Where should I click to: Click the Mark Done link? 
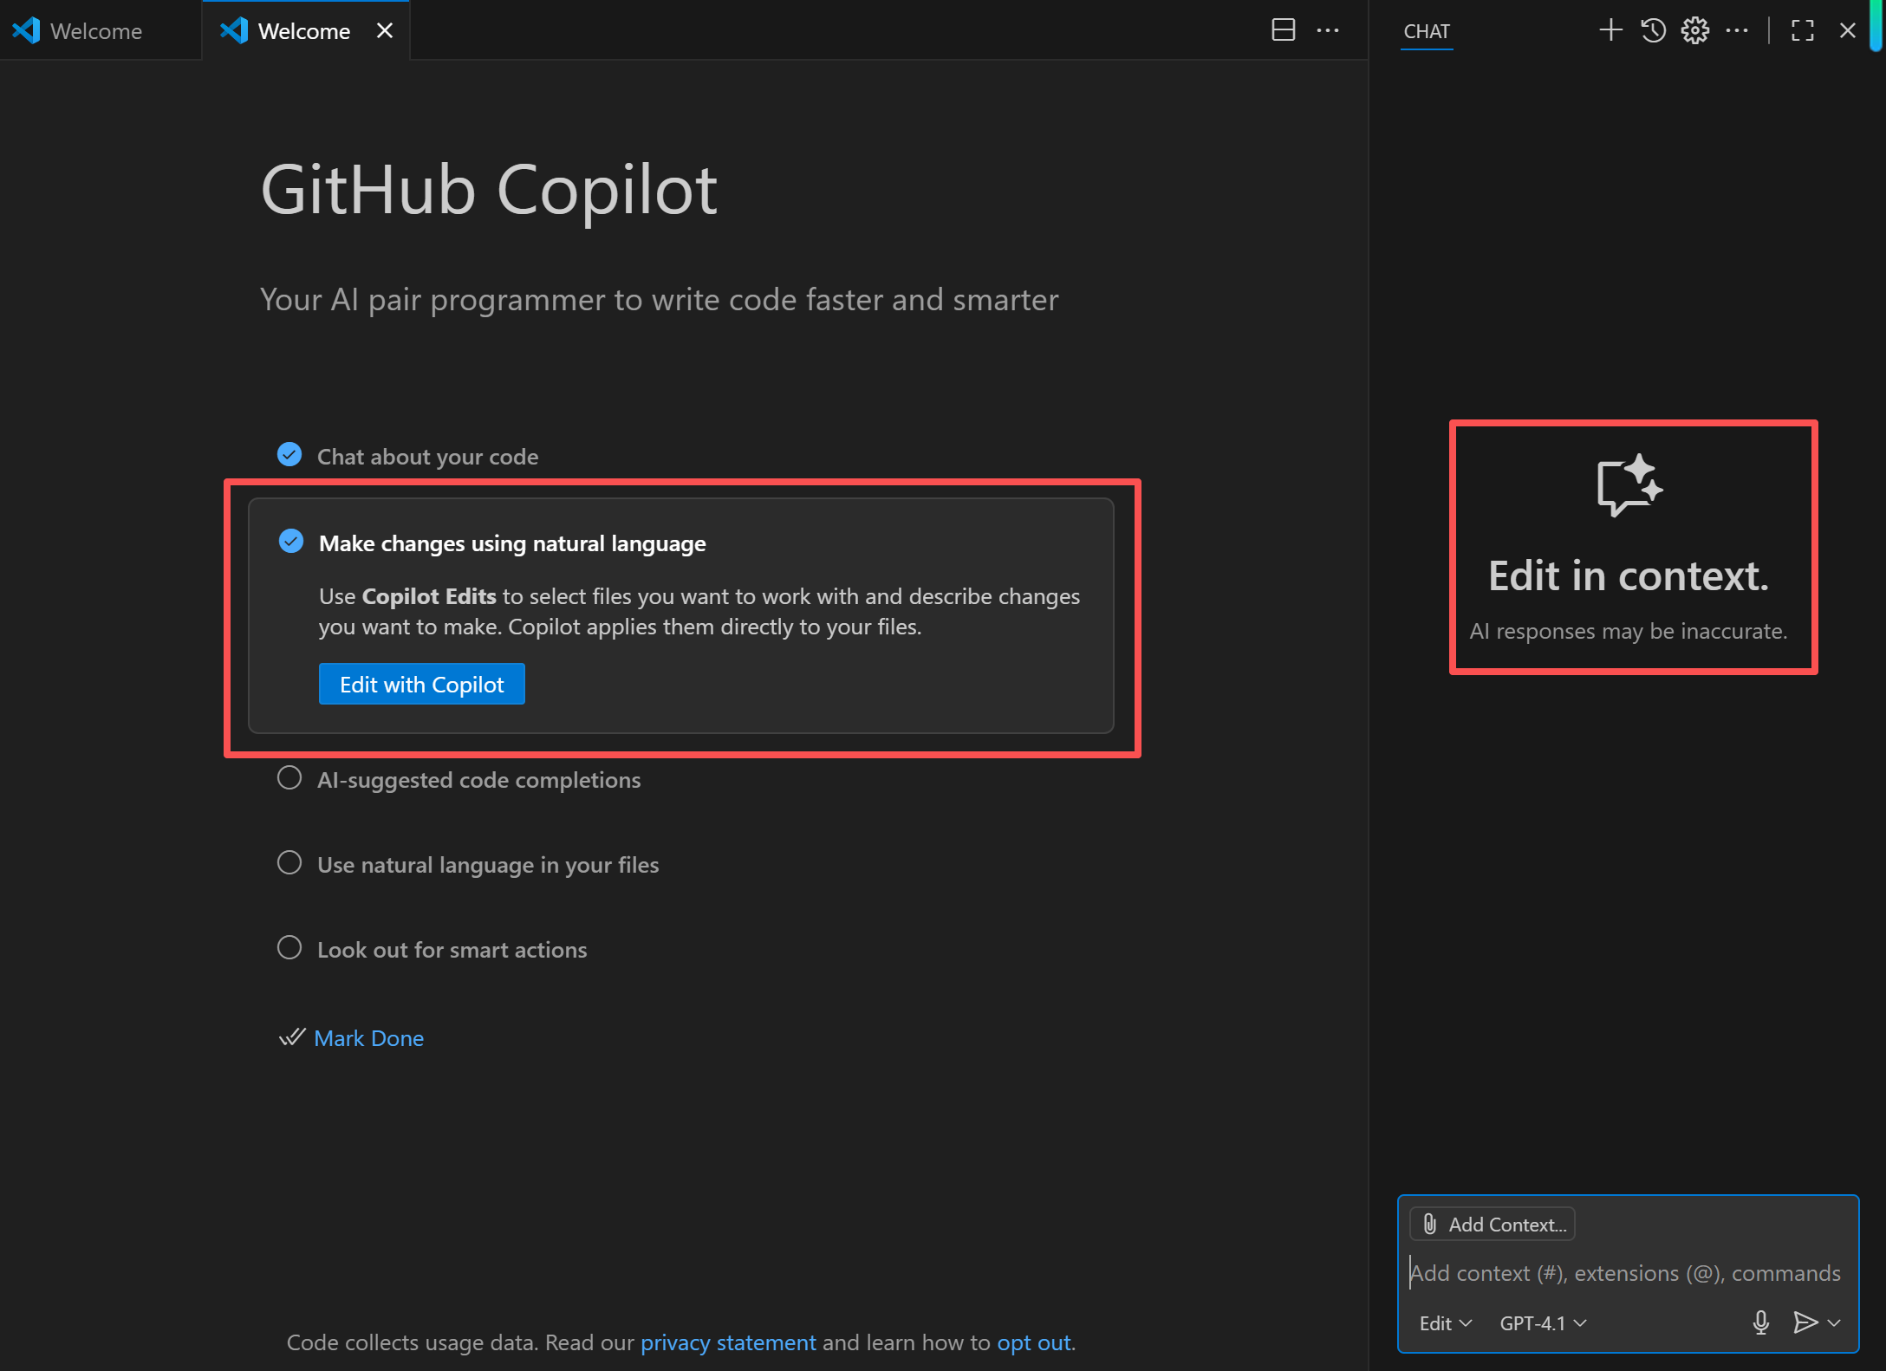[369, 1038]
